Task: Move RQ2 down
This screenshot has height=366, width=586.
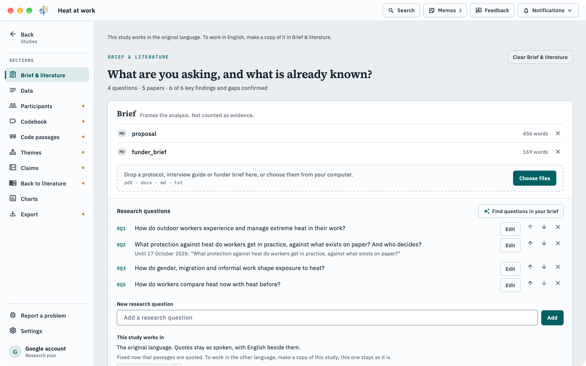Action: click(544, 243)
